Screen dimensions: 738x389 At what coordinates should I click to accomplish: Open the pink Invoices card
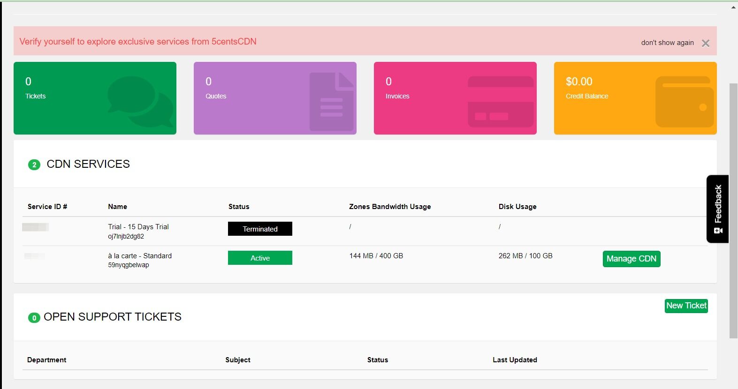click(455, 98)
